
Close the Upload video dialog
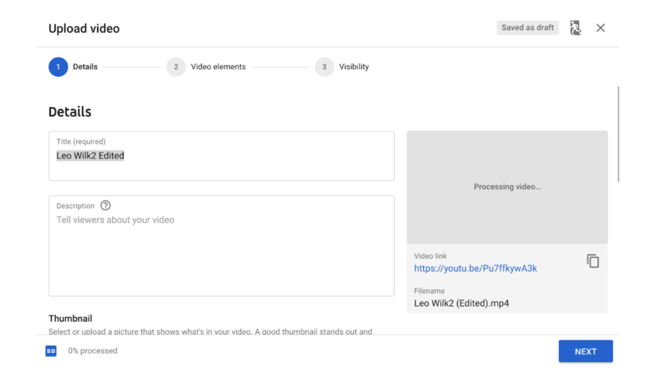click(600, 28)
